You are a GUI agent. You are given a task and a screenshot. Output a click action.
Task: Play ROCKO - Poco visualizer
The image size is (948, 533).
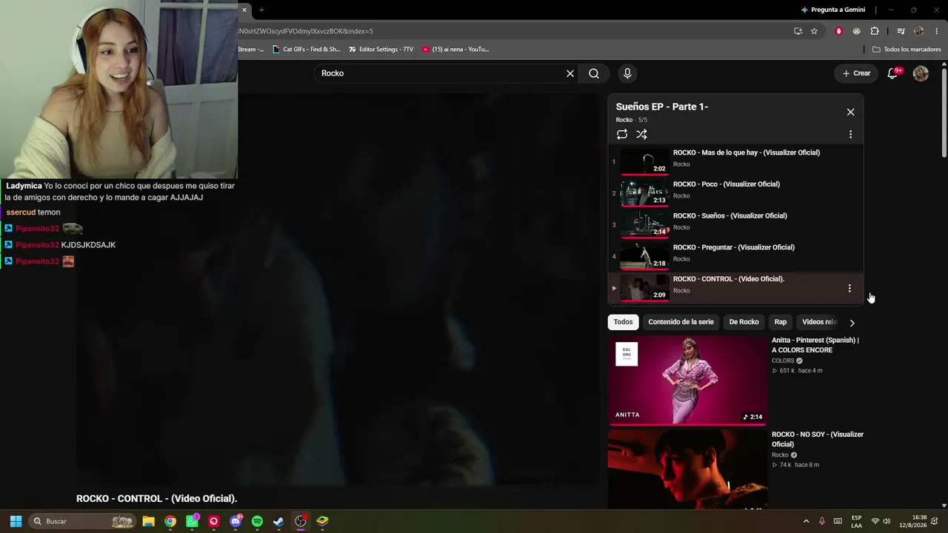coord(735,192)
